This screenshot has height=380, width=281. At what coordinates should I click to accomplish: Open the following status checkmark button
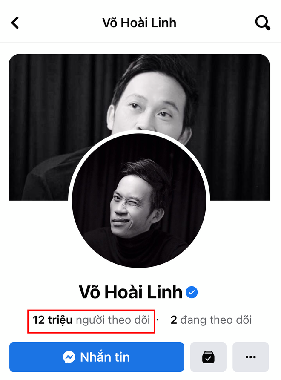click(x=208, y=357)
